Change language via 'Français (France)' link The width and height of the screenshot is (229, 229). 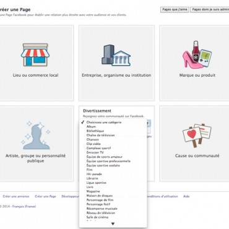pos(24,207)
